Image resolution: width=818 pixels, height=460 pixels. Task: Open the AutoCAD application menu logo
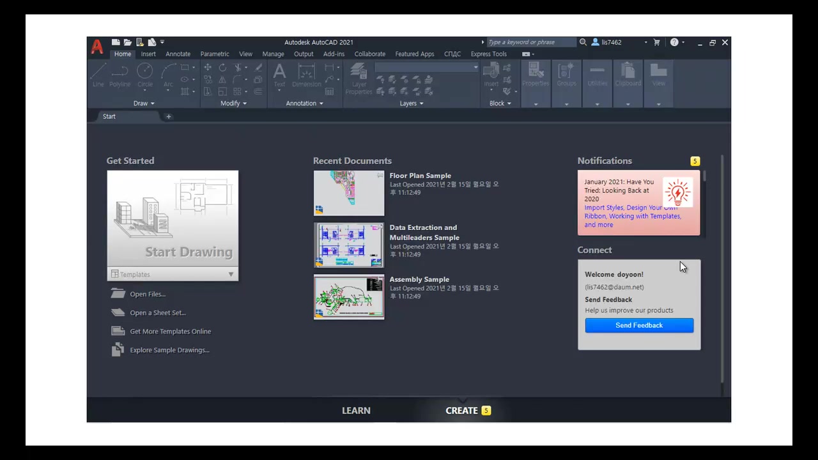coord(96,47)
